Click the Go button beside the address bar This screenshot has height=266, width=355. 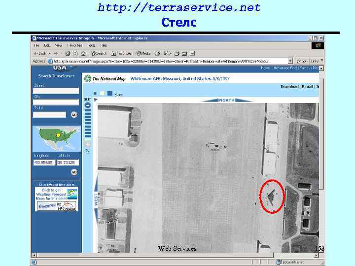(x=302, y=61)
